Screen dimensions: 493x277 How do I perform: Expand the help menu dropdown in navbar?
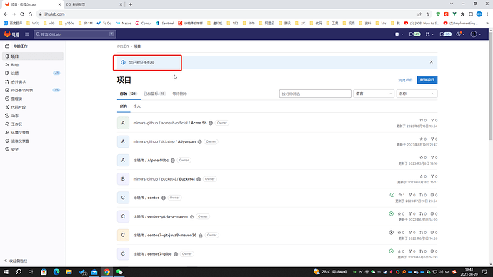point(460,34)
